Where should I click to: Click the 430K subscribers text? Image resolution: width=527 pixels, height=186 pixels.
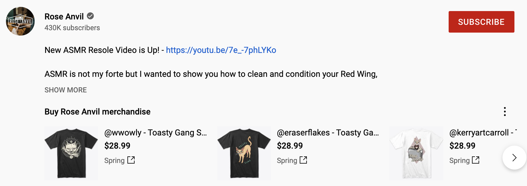pos(72,28)
